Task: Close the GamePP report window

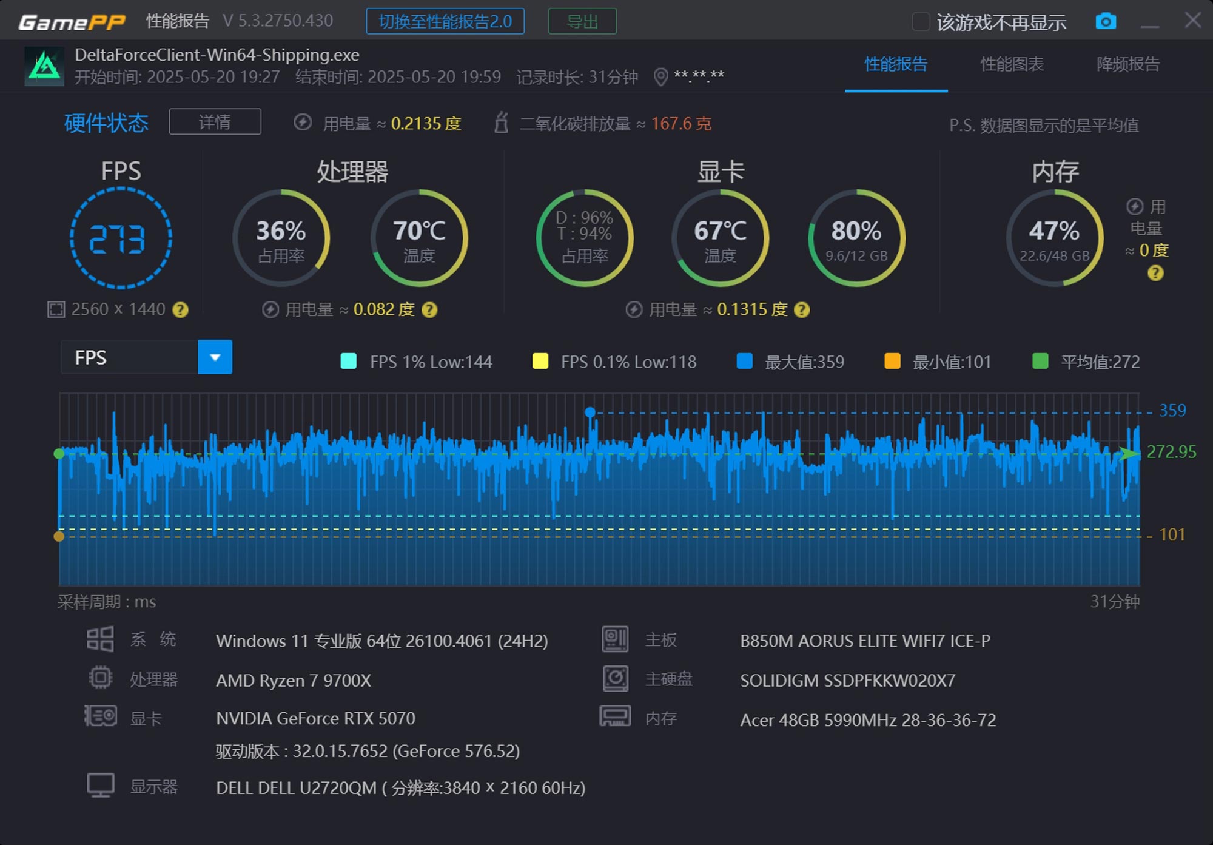Action: [x=1192, y=21]
